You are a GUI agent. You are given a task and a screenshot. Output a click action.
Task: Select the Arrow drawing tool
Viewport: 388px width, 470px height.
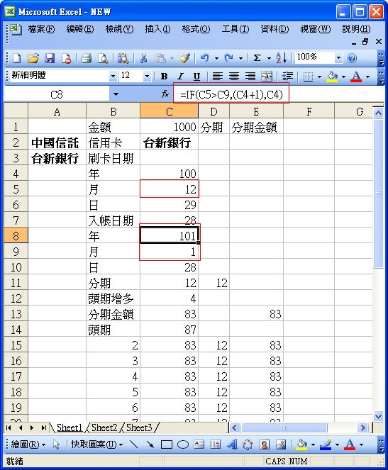click(x=150, y=444)
